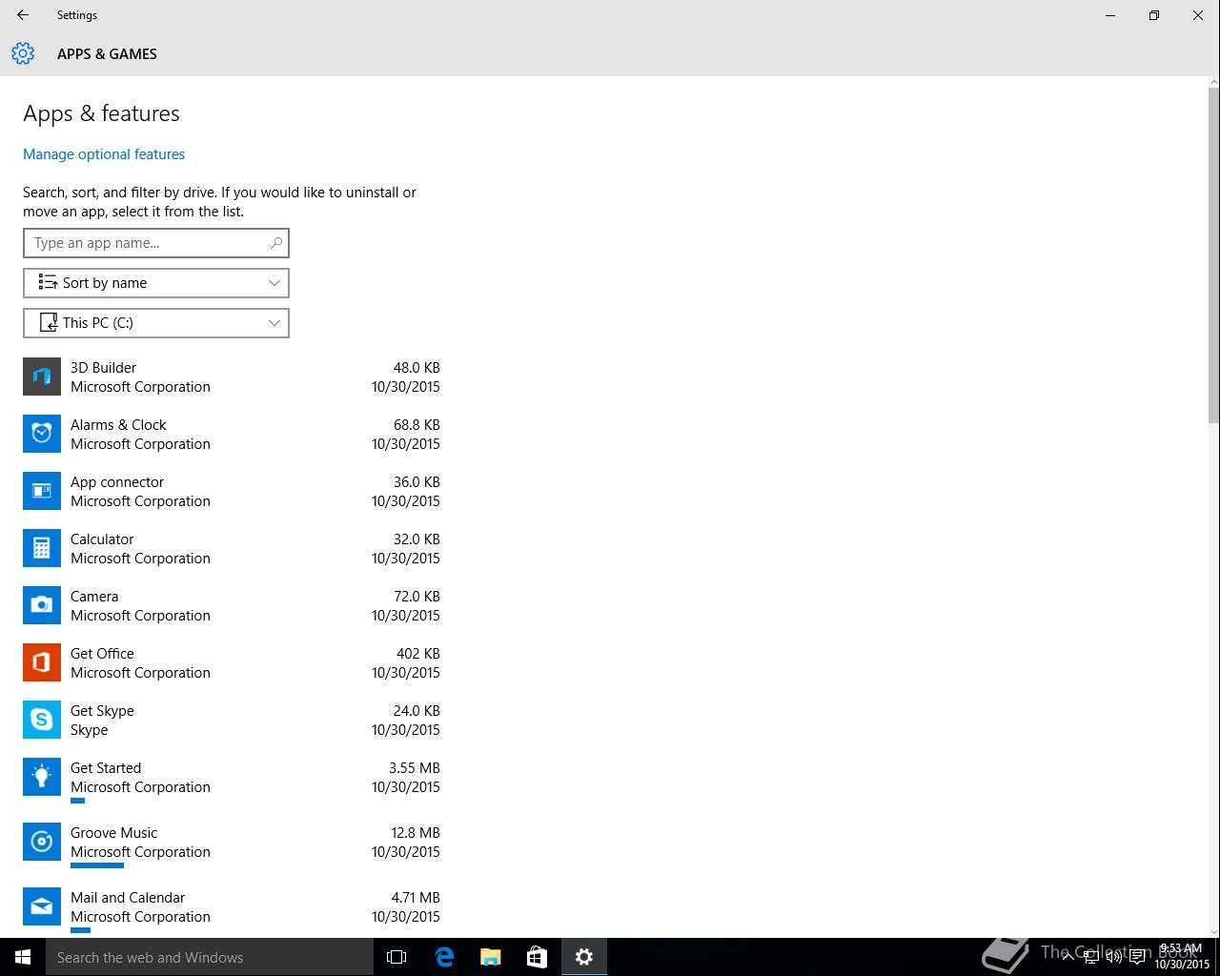The width and height of the screenshot is (1220, 976).
Task: Click the 68.8 KB size value
Action: [417, 425]
